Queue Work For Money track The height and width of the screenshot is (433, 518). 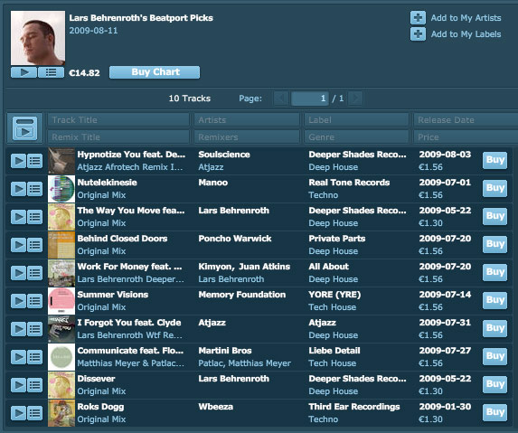point(34,273)
